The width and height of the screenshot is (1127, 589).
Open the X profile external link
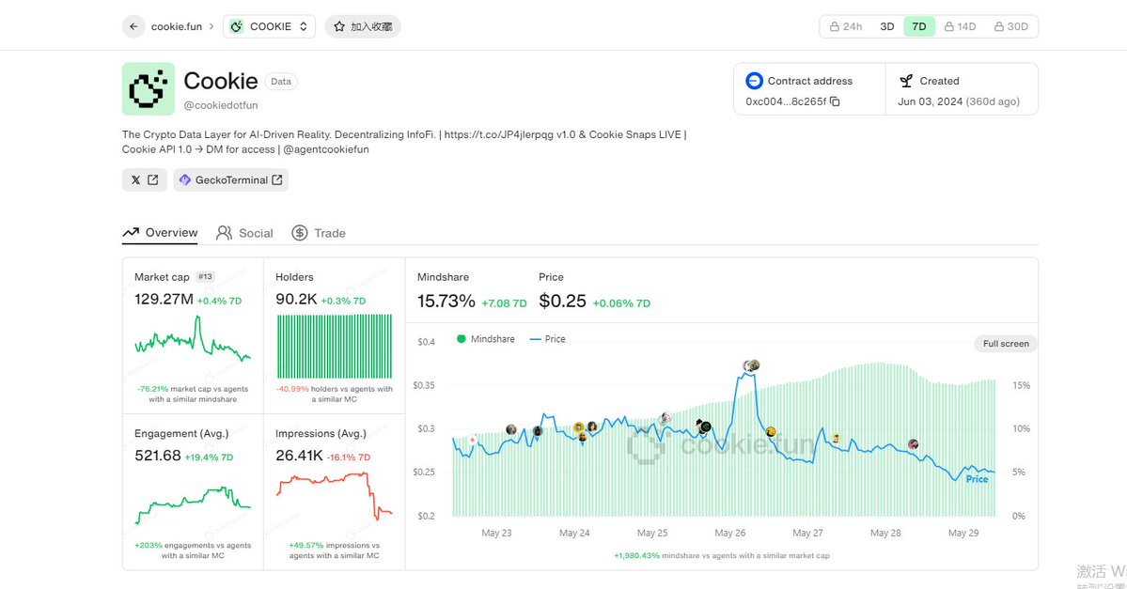point(145,180)
